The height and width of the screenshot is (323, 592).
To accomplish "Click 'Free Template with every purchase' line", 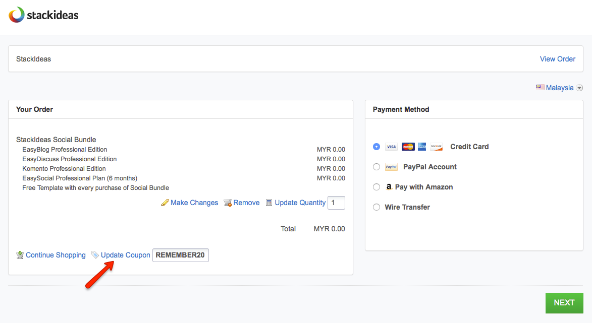I will coord(95,187).
